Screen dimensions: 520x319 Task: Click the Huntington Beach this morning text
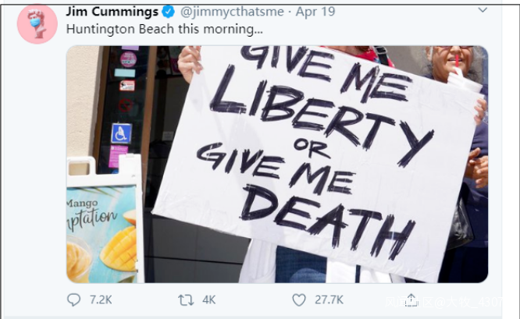[x=165, y=29]
